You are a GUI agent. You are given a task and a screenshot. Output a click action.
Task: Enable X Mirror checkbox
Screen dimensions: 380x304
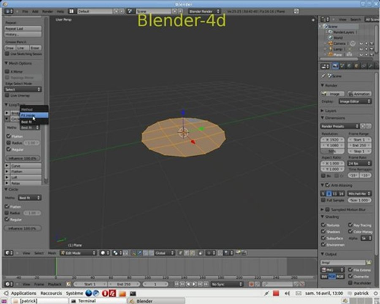[x=7, y=71]
